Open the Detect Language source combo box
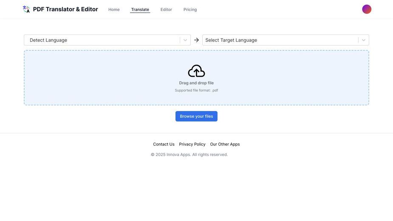Screen dimensions: 393x221 pyautogui.click(x=107, y=40)
